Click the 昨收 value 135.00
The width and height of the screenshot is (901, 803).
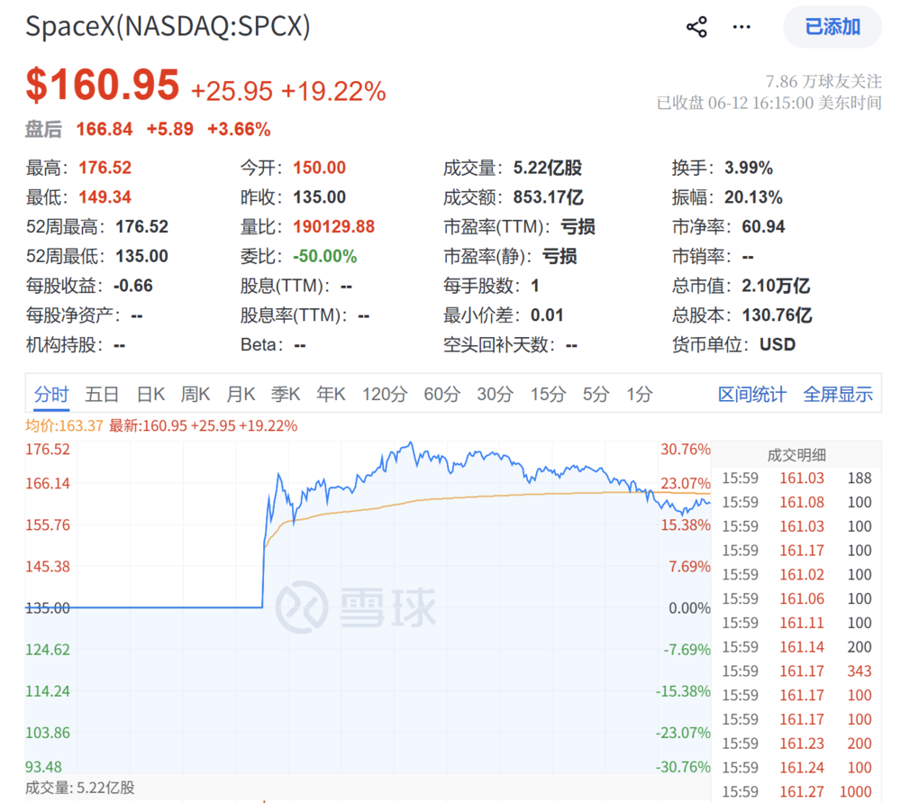(x=320, y=197)
